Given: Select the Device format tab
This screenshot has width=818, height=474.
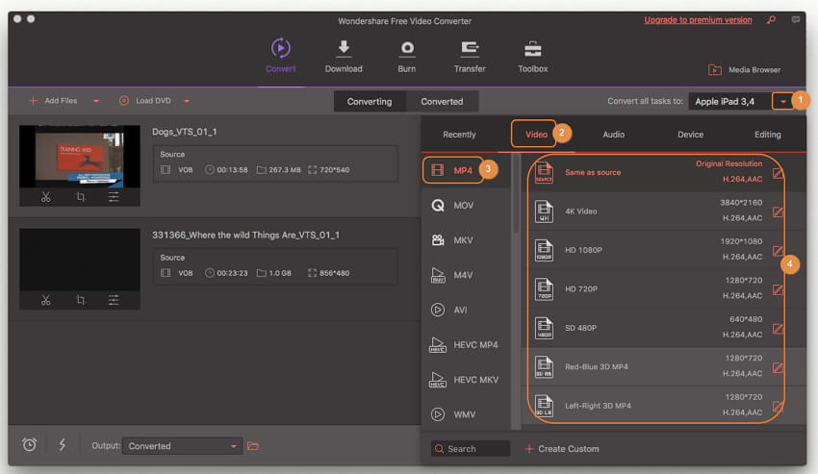Looking at the screenshot, I should 690,135.
